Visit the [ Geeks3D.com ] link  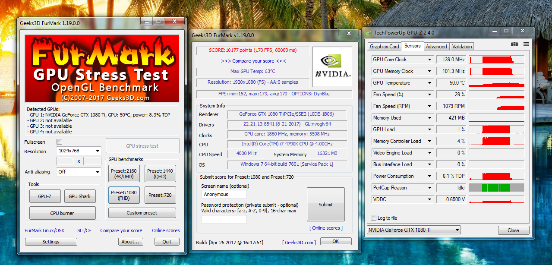click(x=299, y=243)
